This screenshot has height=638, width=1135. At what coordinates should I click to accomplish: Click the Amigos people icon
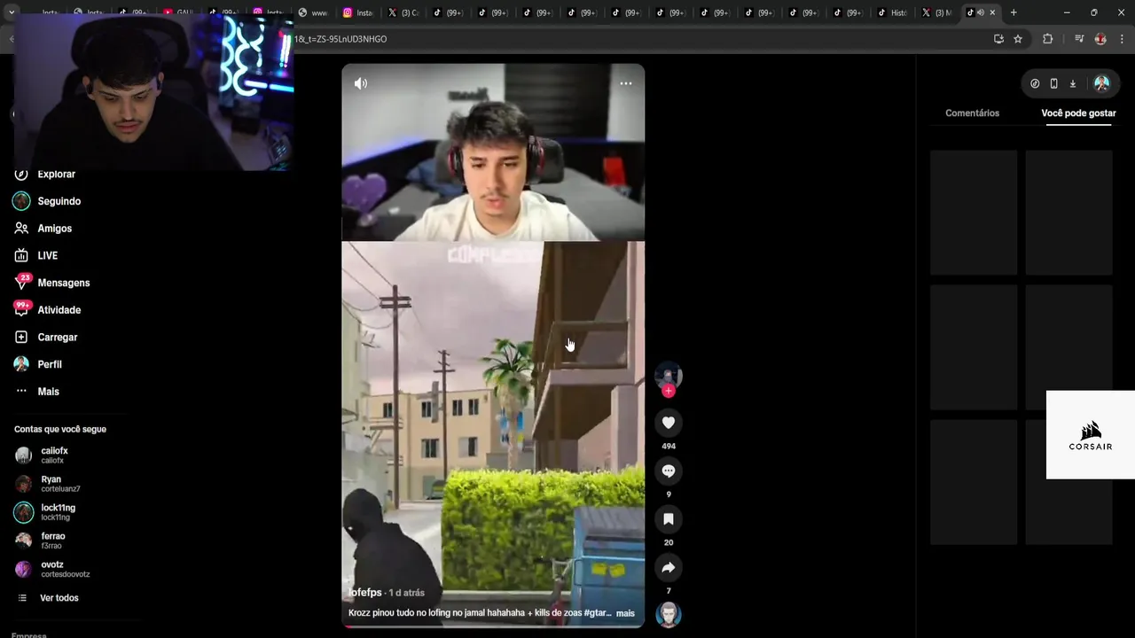point(21,229)
